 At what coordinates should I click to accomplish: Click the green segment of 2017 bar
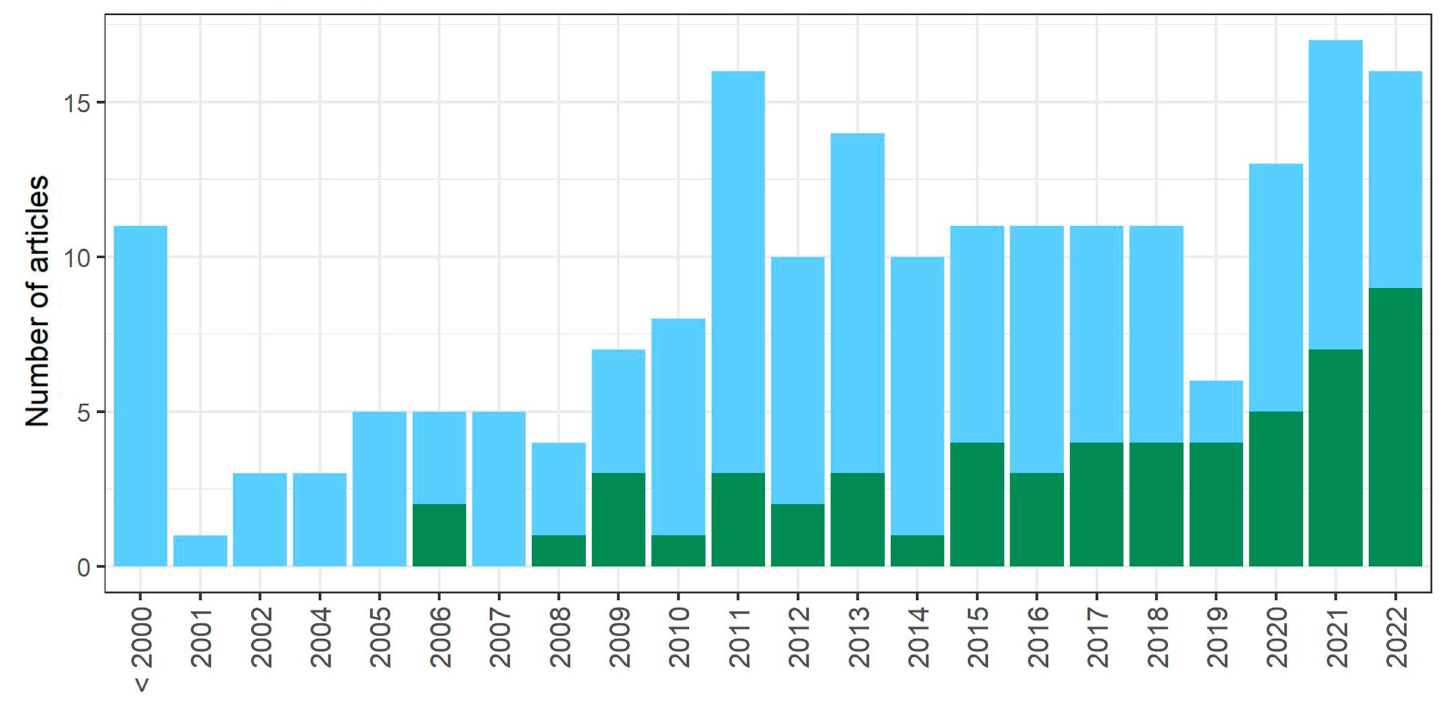[1097, 504]
